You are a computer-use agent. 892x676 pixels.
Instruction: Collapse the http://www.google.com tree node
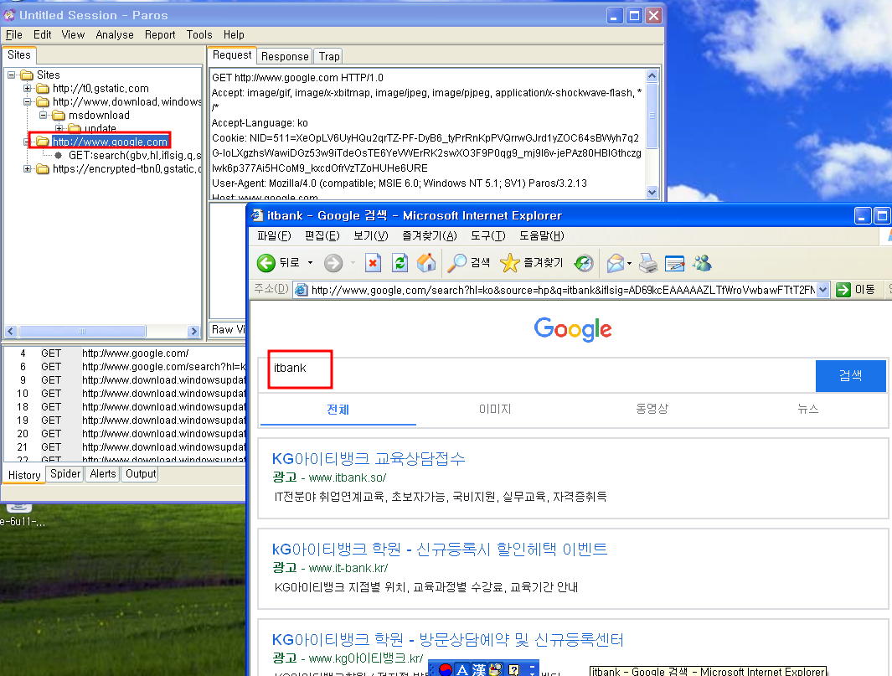27,142
